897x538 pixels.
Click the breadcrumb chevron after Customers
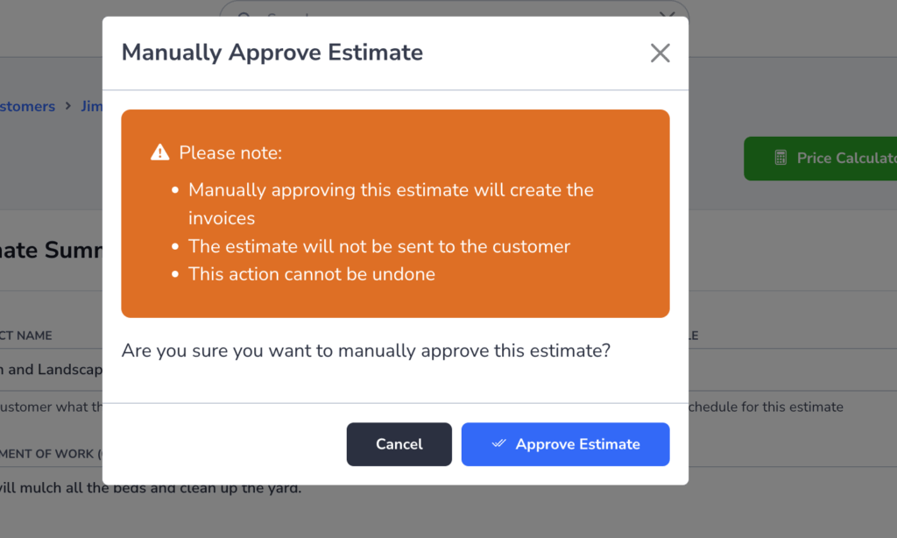point(68,106)
